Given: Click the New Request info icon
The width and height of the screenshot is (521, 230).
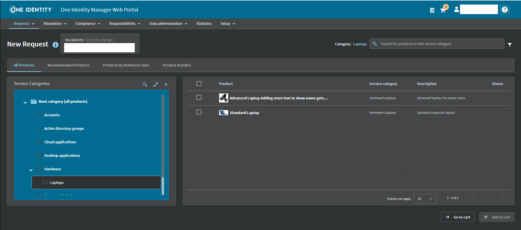Looking at the screenshot, I should 55,45.
